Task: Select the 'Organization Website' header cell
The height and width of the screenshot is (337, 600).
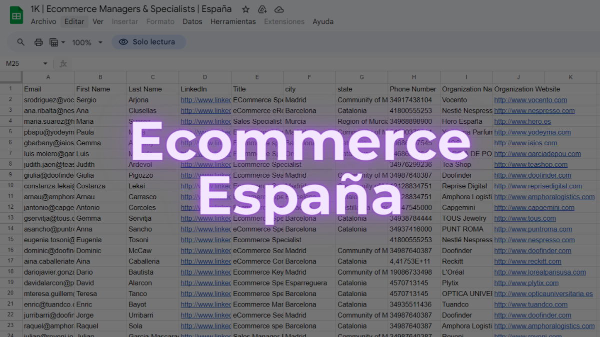Action: 518,89
